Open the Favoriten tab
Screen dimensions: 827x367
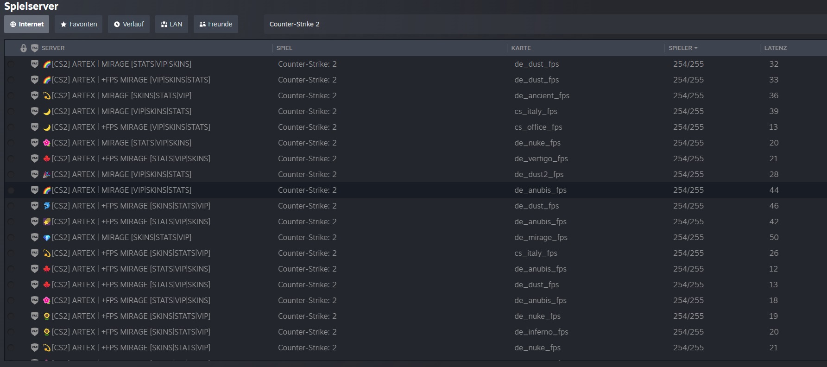[x=79, y=24]
